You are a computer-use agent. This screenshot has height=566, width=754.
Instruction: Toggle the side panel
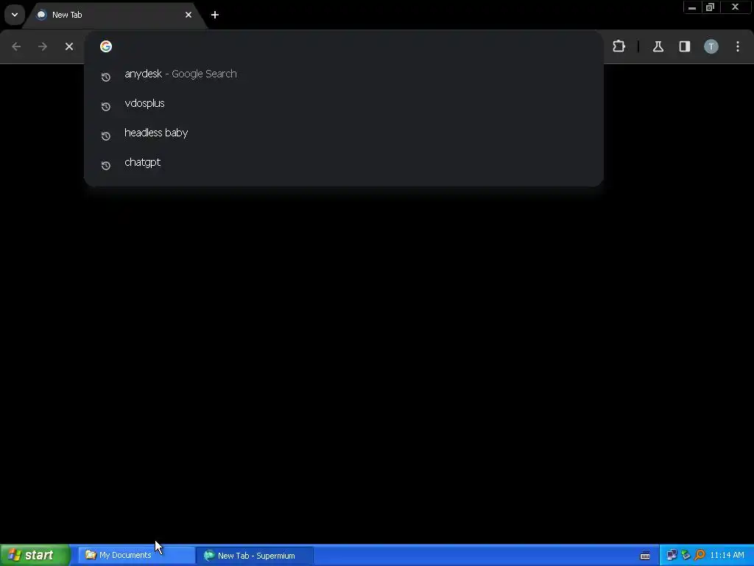coord(684,46)
